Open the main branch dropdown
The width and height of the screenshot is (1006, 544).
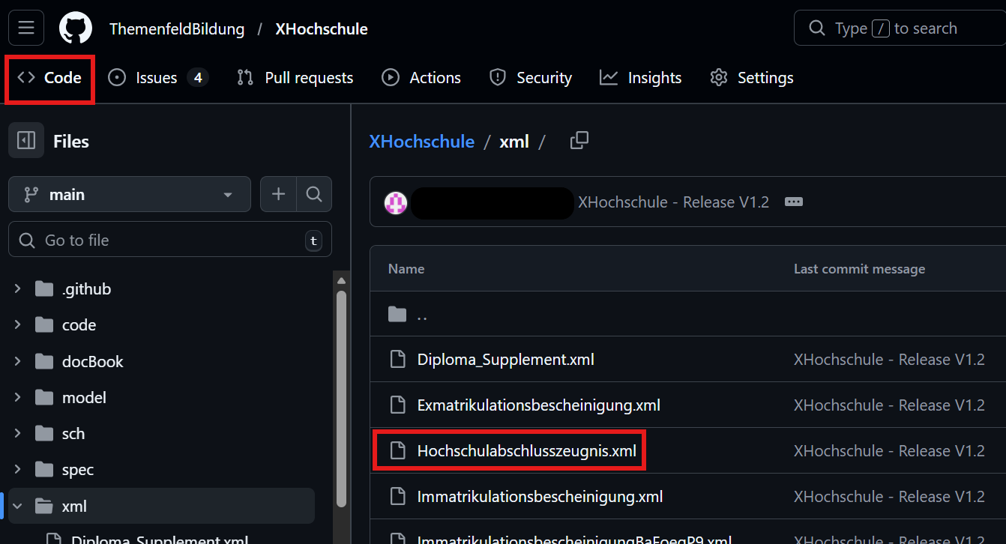[x=130, y=195]
